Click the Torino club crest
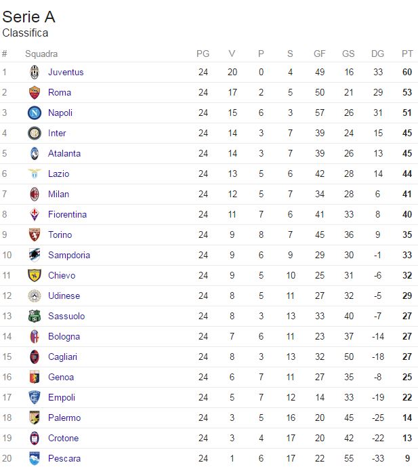The height and width of the screenshot is (467, 418). tap(35, 235)
